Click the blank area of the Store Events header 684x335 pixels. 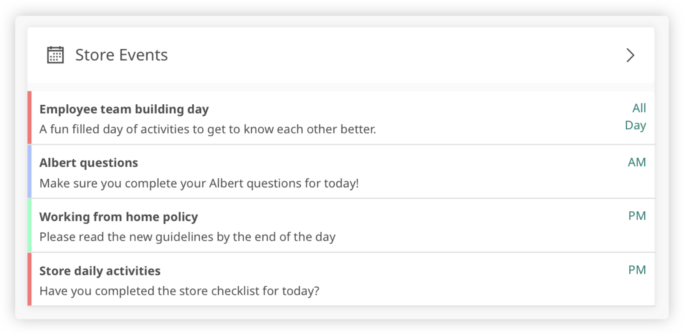click(x=388, y=55)
